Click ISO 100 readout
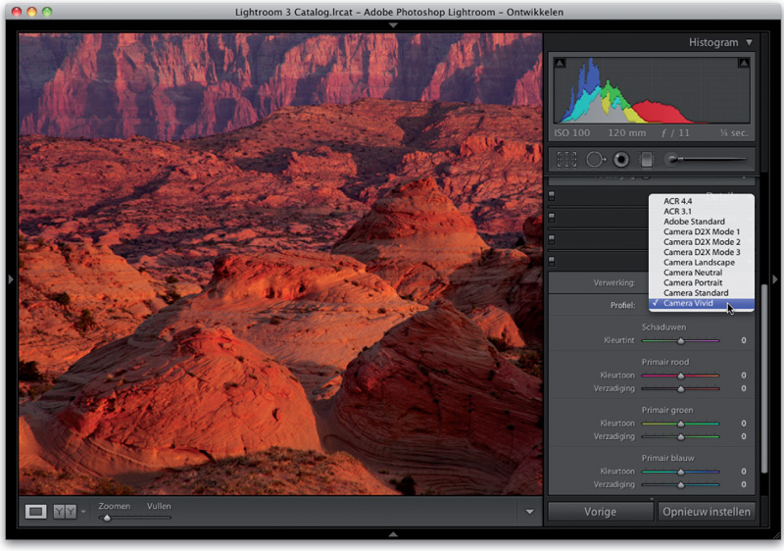This screenshot has width=784, height=551. coord(572,133)
